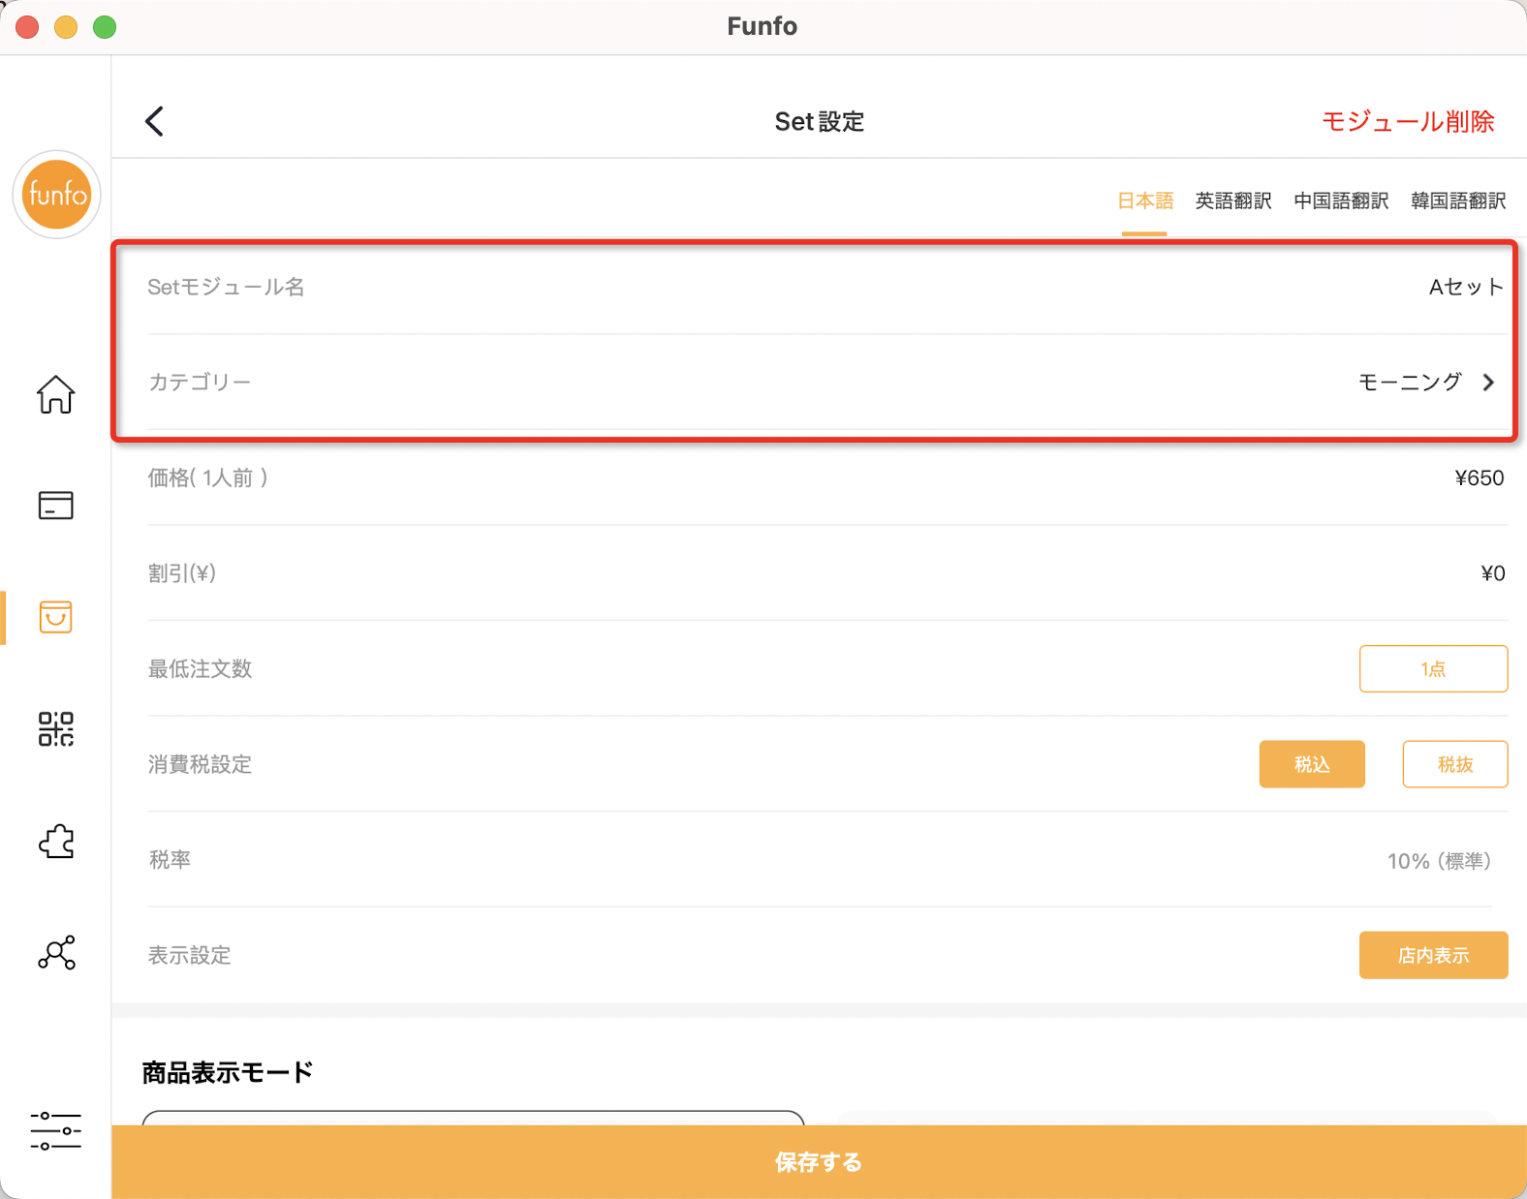The image size is (1527, 1199).
Task: Open the 1点 minimum order selector
Action: [x=1433, y=668]
